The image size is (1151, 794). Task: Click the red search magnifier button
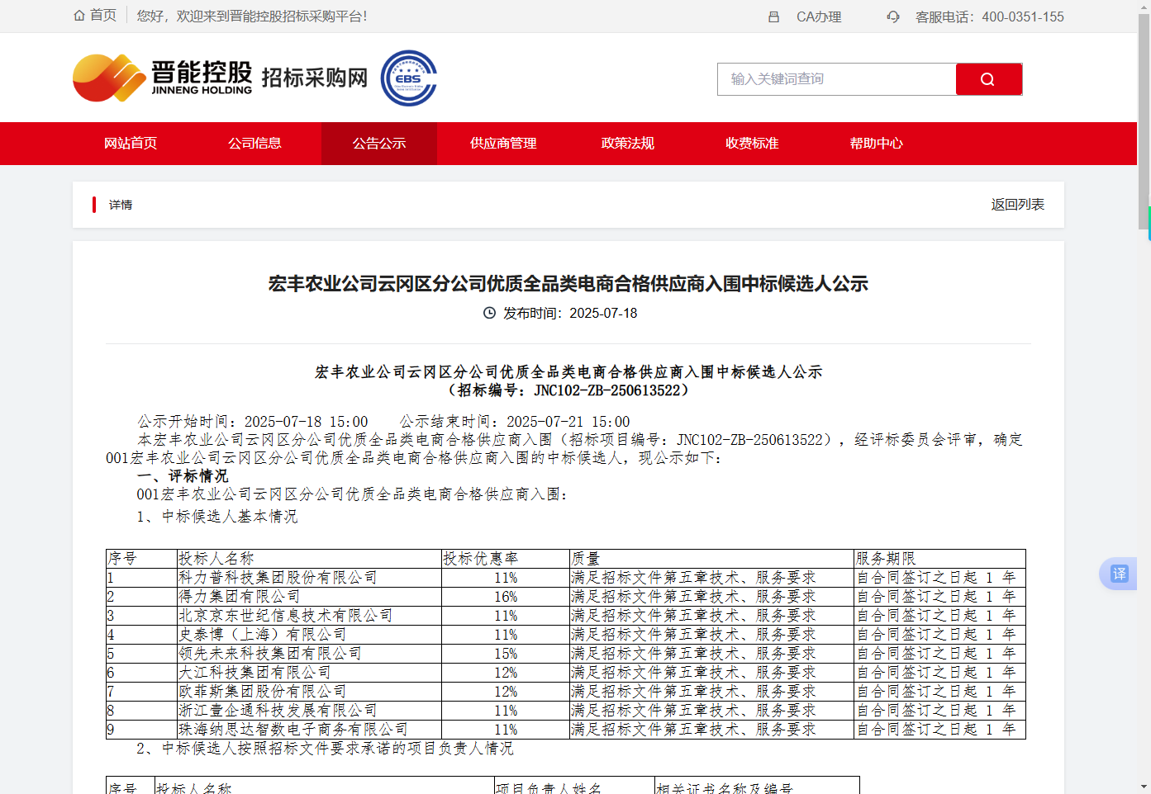[x=988, y=79]
